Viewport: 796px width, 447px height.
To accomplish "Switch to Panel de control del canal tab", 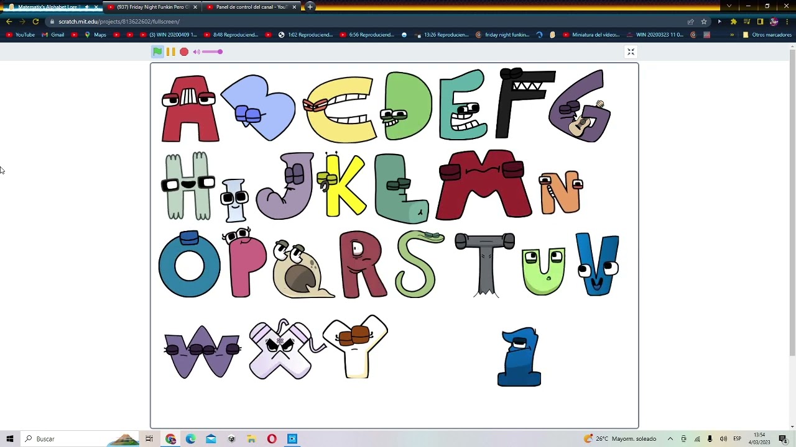I will (x=251, y=7).
